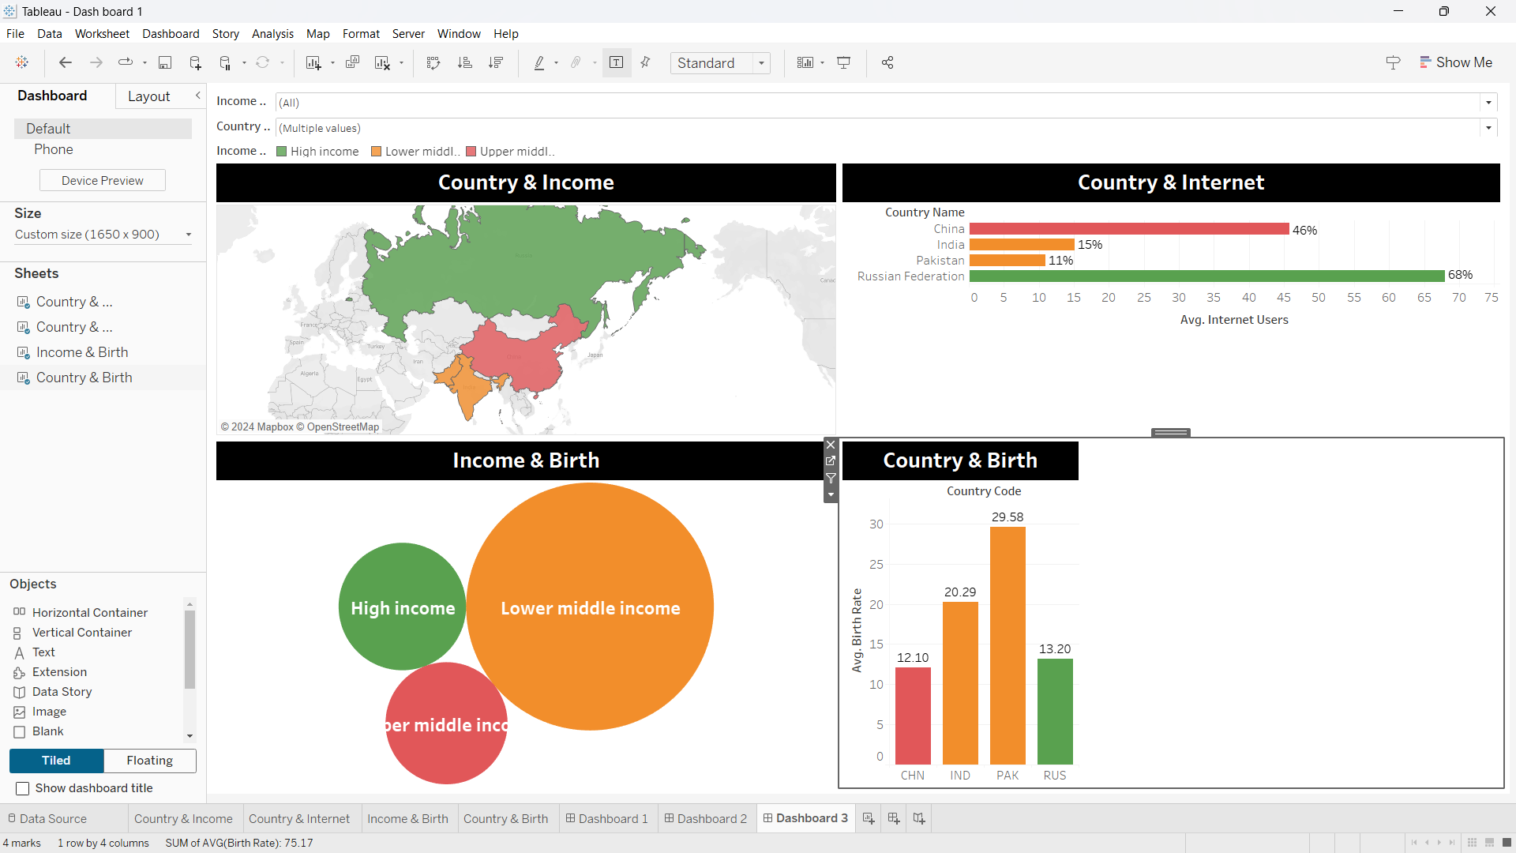Click the Share workbook icon
Image resolution: width=1516 pixels, height=853 pixels.
[x=887, y=63]
